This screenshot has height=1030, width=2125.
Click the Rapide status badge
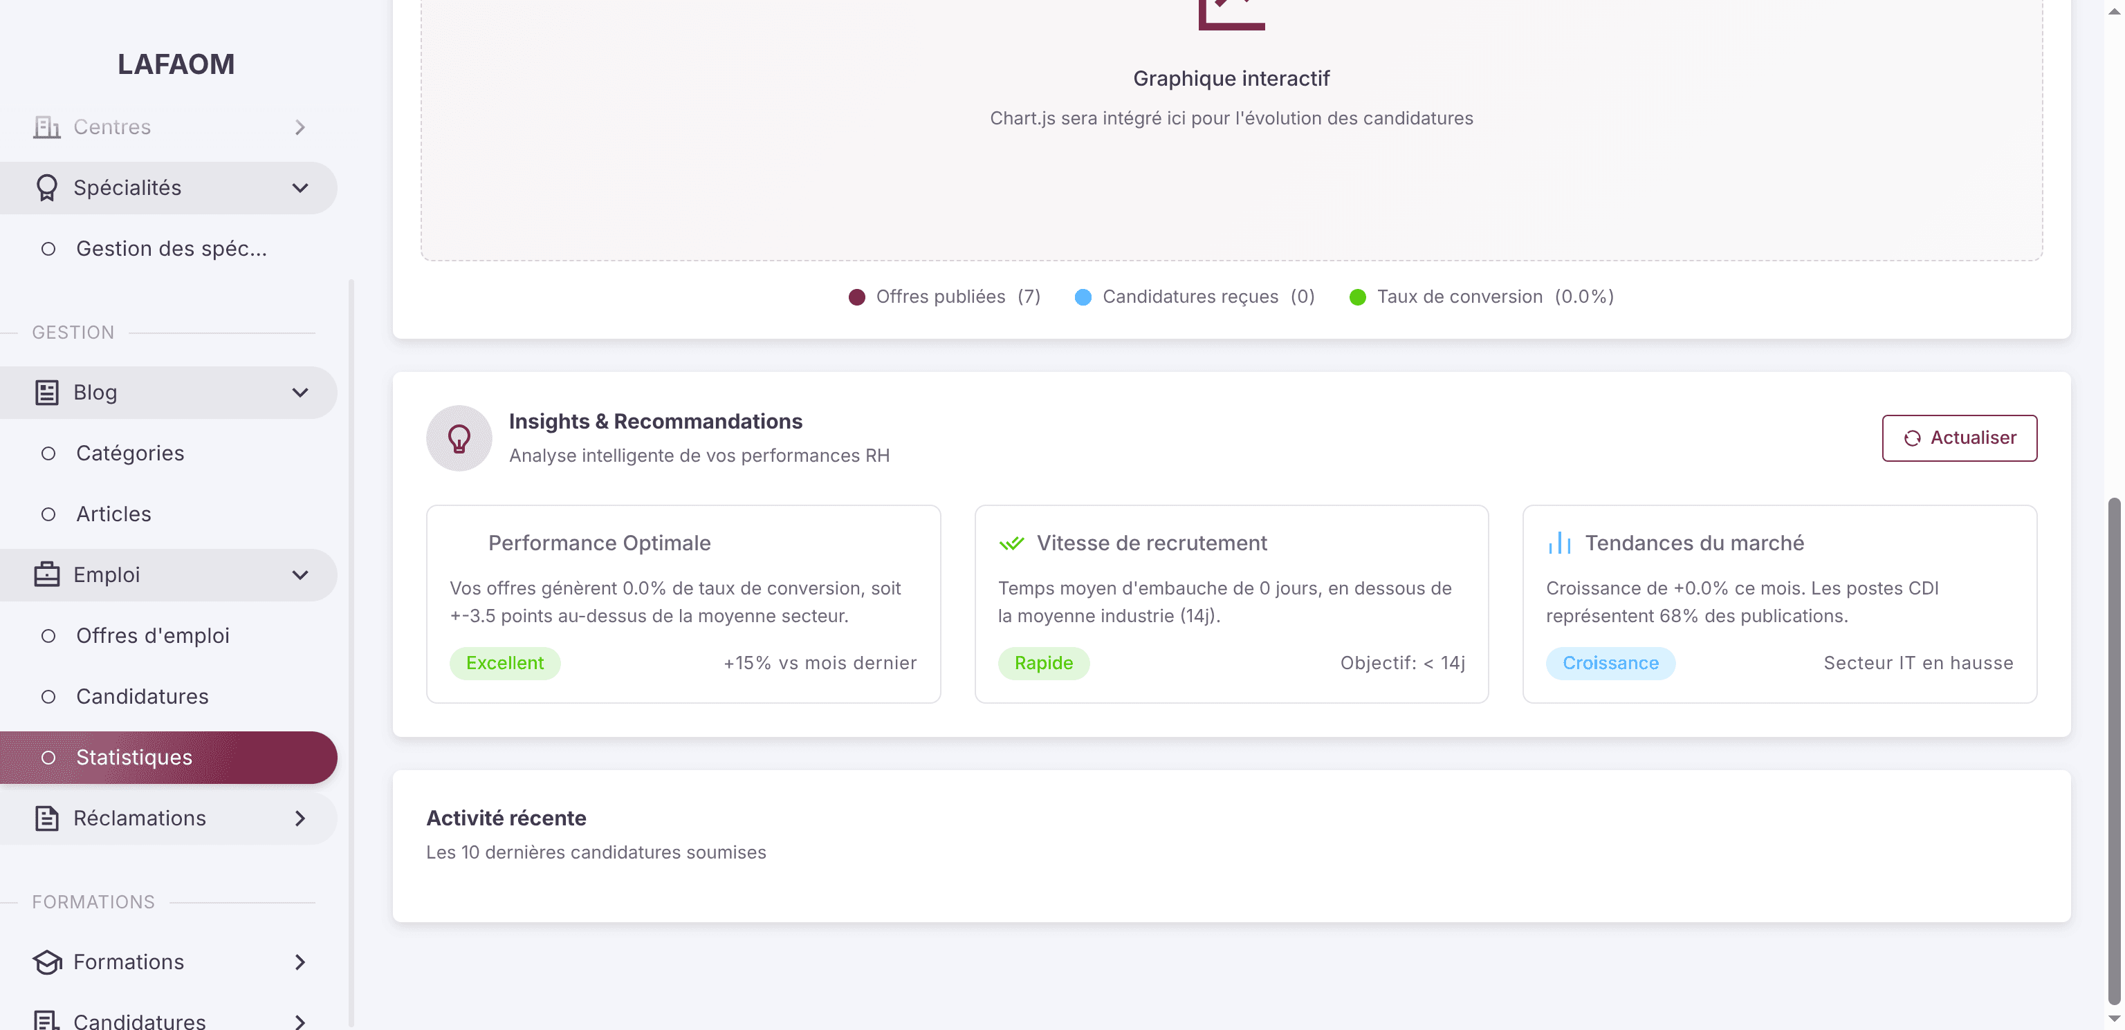point(1044,663)
